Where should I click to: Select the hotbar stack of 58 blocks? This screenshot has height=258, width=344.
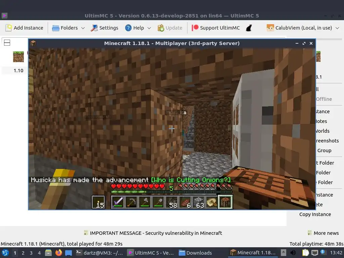tap(172, 202)
